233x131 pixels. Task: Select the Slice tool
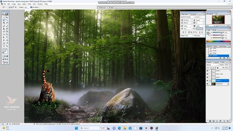[7, 23]
